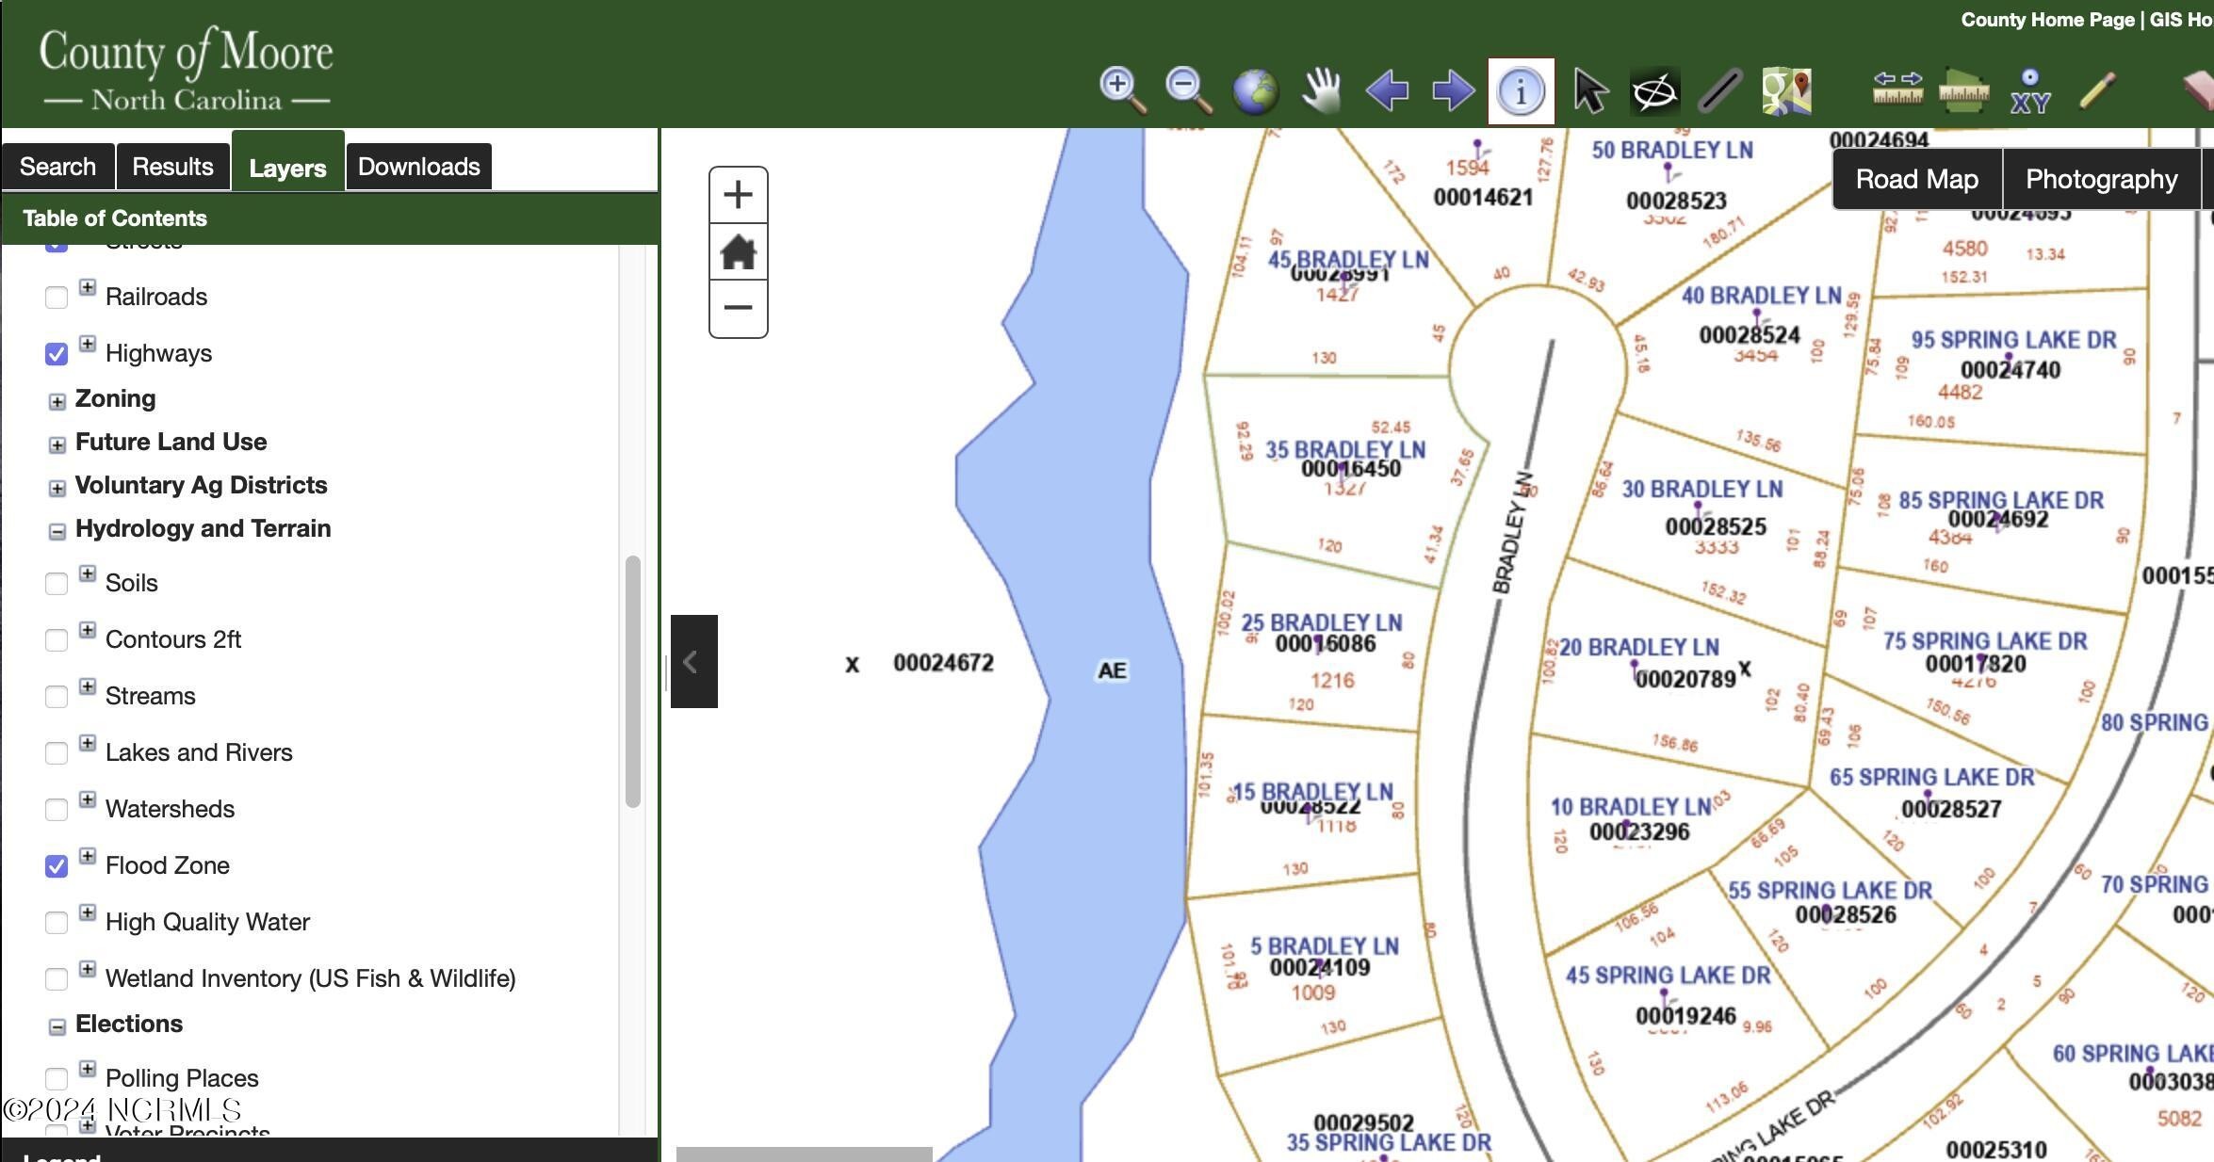Click the layer list scrollbar thumb
Image resolution: width=2214 pixels, height=1162 pixels.
click(633, 682)
